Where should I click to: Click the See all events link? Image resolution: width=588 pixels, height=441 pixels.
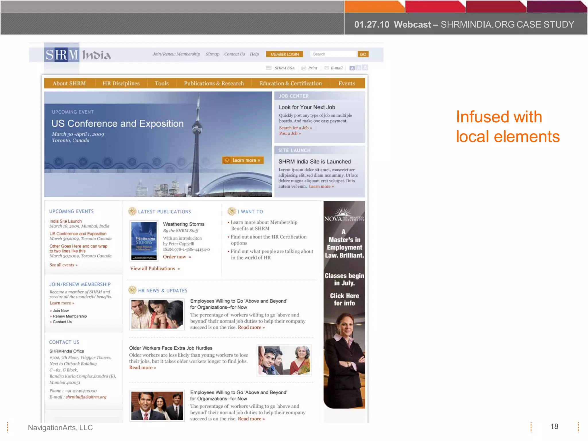[63, 265]
